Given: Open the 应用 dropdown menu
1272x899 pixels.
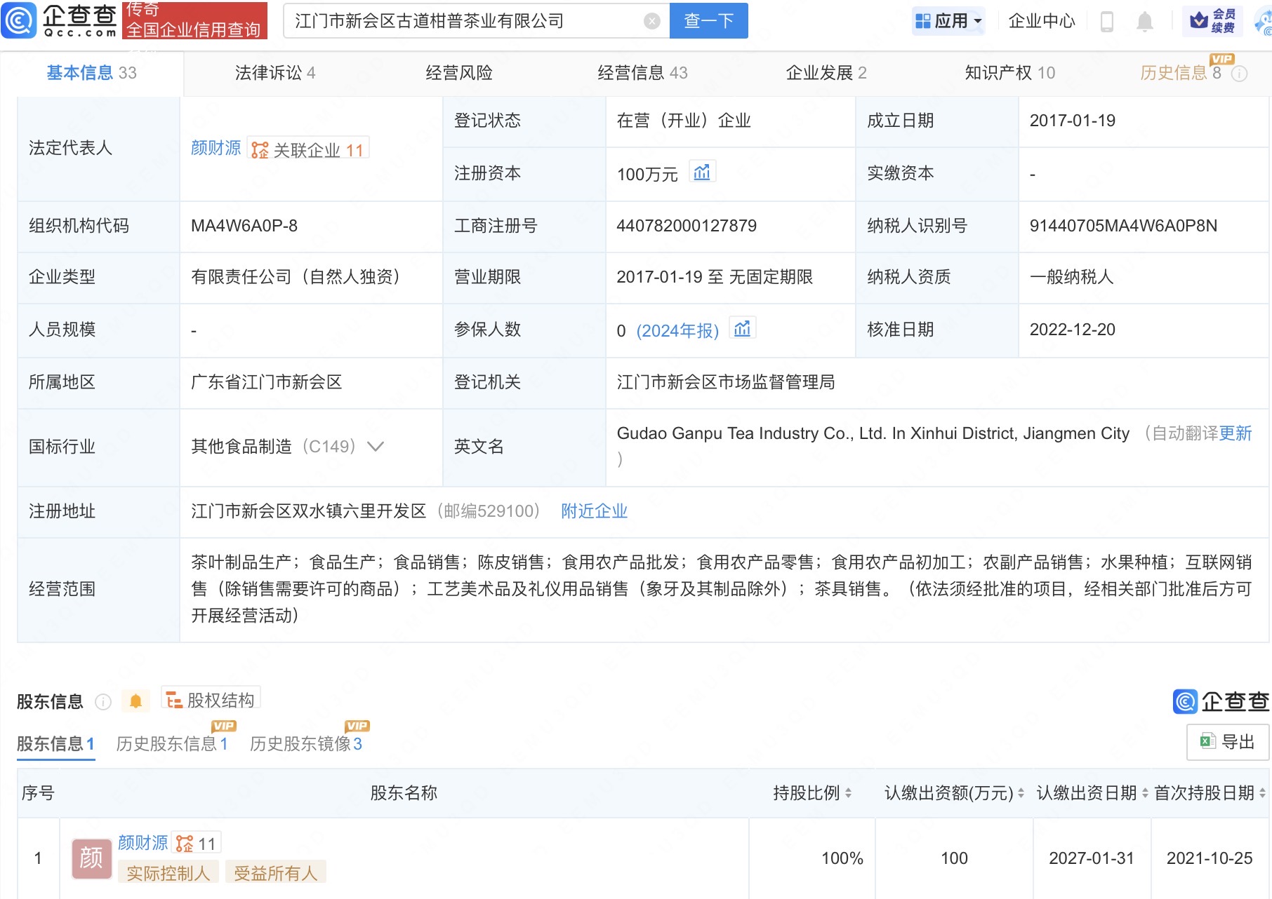Looking at the screenshot, I should pos(948,20).
